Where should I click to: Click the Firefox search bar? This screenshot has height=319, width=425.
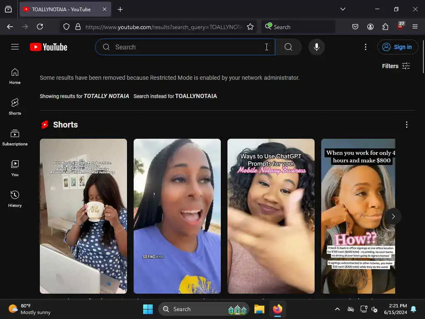tap(298, 27)
